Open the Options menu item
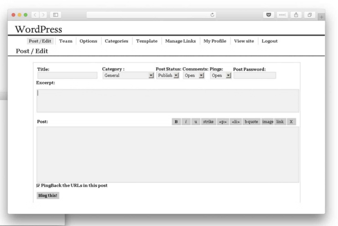This screenshot has height=226, width=338. point(88,41)
